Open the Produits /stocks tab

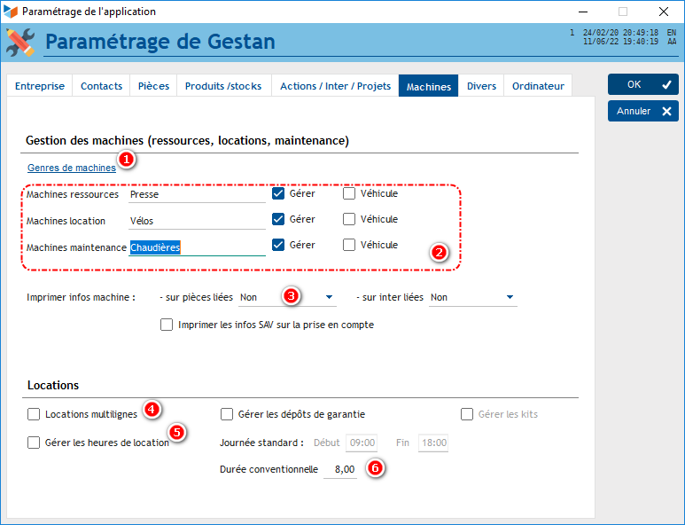(x=223, y=86)
